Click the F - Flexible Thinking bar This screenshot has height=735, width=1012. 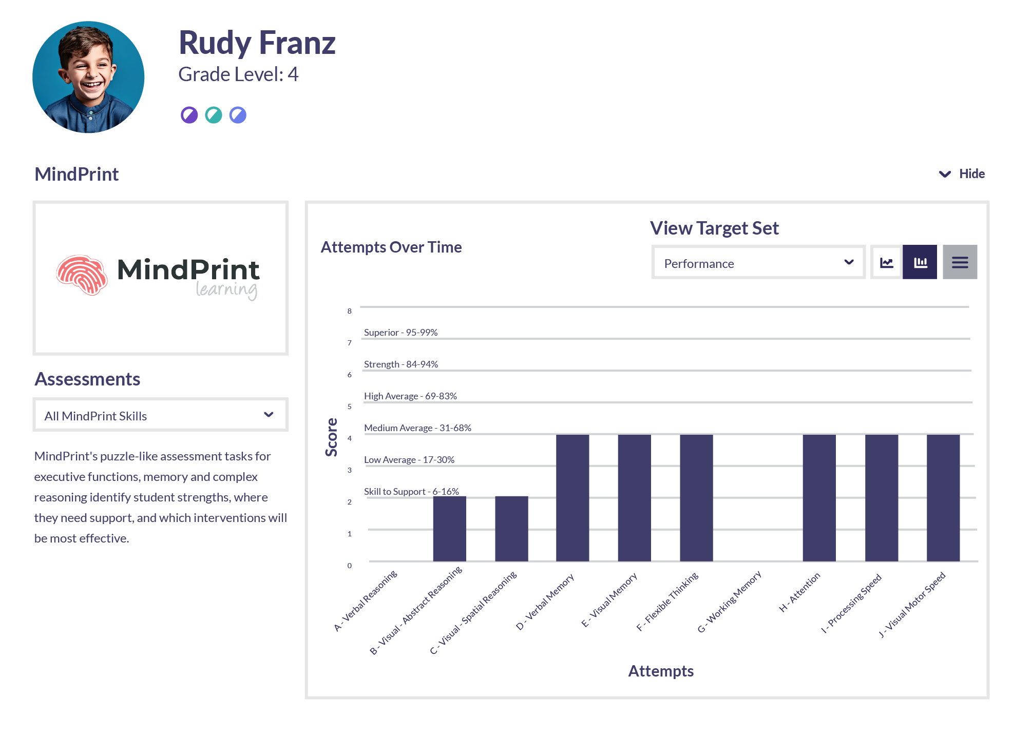point(696,498)
